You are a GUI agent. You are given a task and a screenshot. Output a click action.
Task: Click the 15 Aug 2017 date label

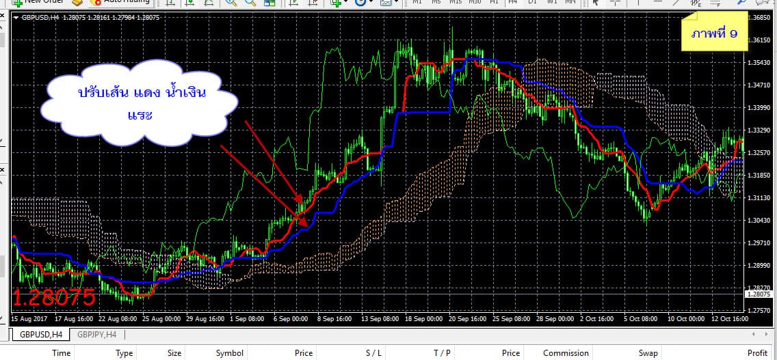(29, 319)
